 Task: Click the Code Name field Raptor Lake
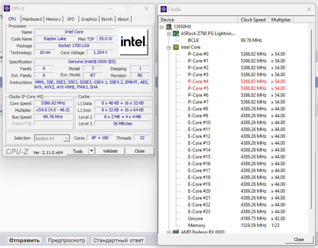click(x=55, y=39)
